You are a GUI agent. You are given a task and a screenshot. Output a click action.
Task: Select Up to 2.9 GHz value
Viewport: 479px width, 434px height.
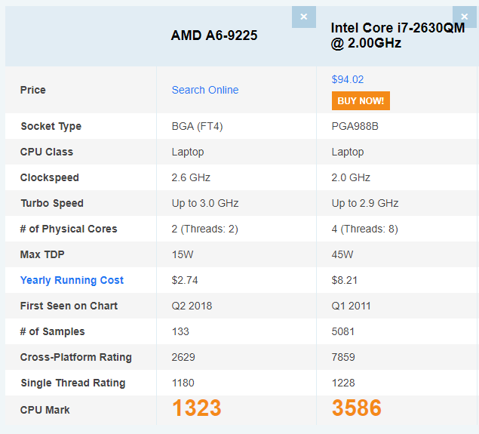tap(365, 203)
